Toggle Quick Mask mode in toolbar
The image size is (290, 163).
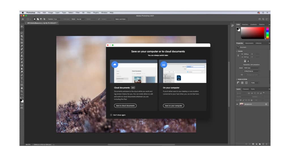tap(22, 105)
